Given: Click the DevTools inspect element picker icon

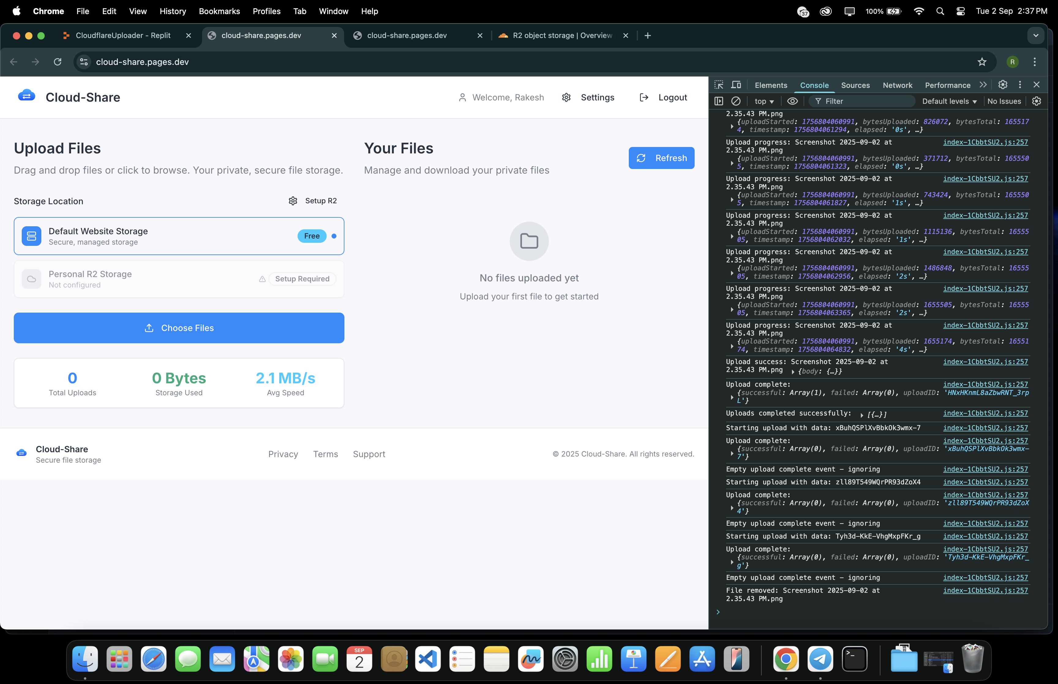Looking at the screenshot, I should [x=719, y=85].
